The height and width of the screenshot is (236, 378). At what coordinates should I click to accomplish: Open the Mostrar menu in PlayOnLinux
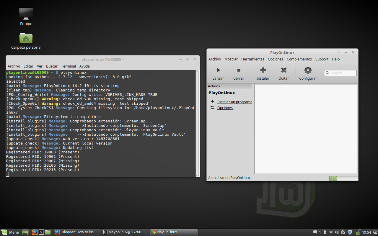click(x=231, y=59)
